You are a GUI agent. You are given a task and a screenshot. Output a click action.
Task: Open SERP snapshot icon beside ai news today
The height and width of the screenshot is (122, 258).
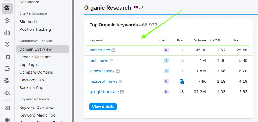coord(118,71)
